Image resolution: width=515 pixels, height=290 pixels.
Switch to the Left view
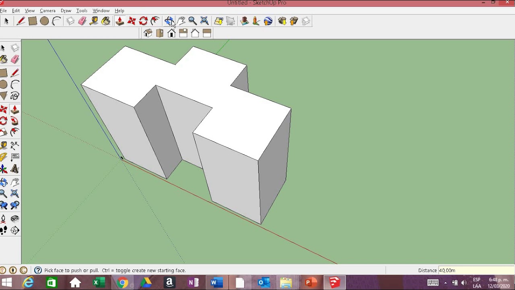(x=207, y=33)
